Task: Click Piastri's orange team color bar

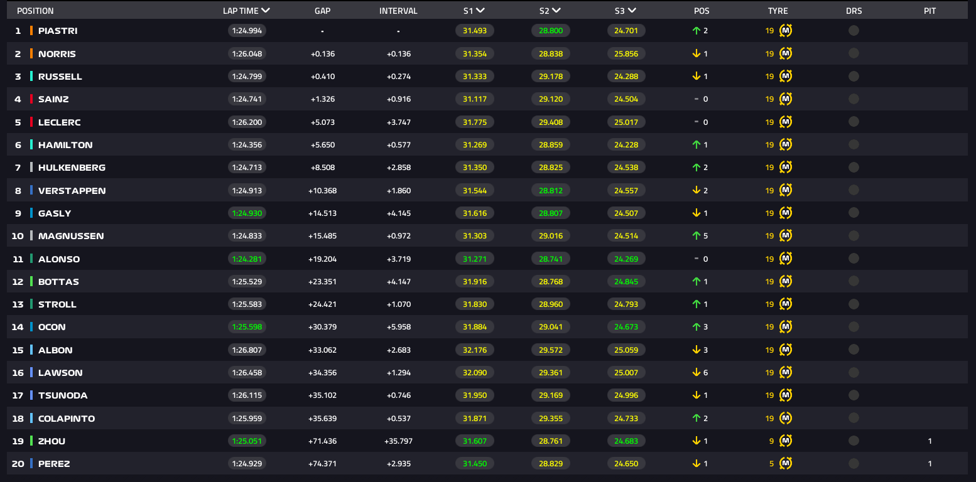Action: pos(31,31)
